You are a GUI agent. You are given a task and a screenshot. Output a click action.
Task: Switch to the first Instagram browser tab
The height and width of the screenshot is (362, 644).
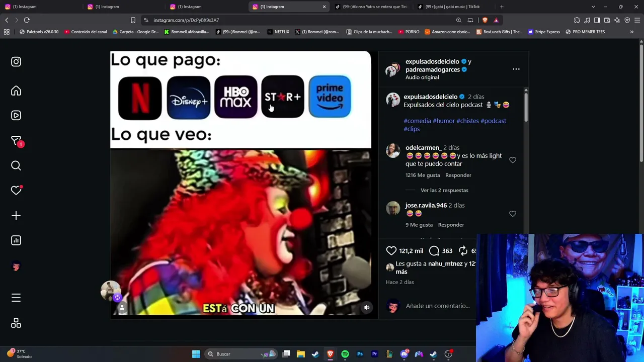pos(40,7)
